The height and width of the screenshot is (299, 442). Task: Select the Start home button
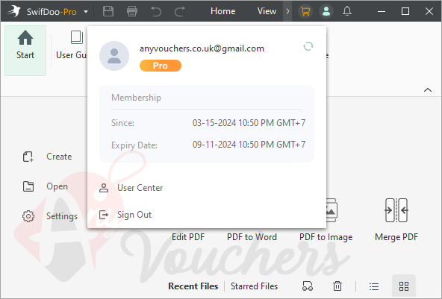tap(25, 51)
